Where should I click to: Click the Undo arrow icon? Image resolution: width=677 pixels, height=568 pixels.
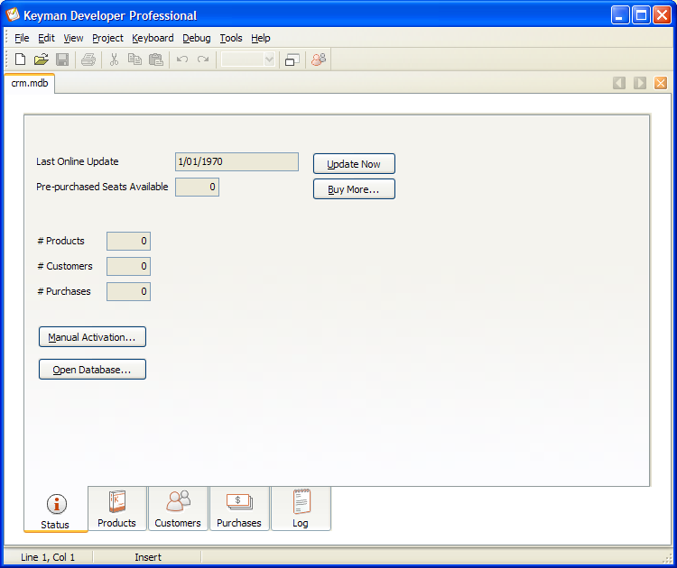coord(182,60)
